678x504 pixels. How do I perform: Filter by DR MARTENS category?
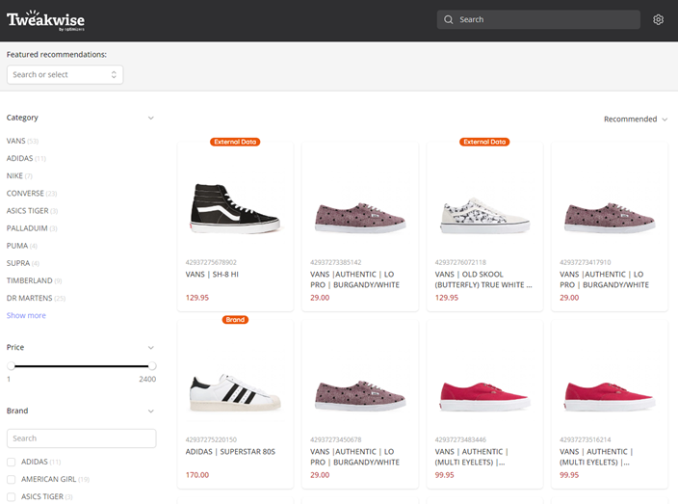click(x=36, y=298)
